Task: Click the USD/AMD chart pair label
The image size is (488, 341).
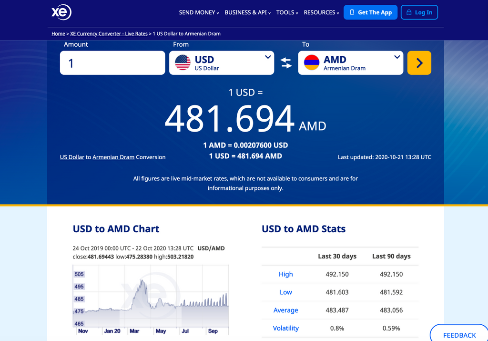Action: (x=211, y=248)
